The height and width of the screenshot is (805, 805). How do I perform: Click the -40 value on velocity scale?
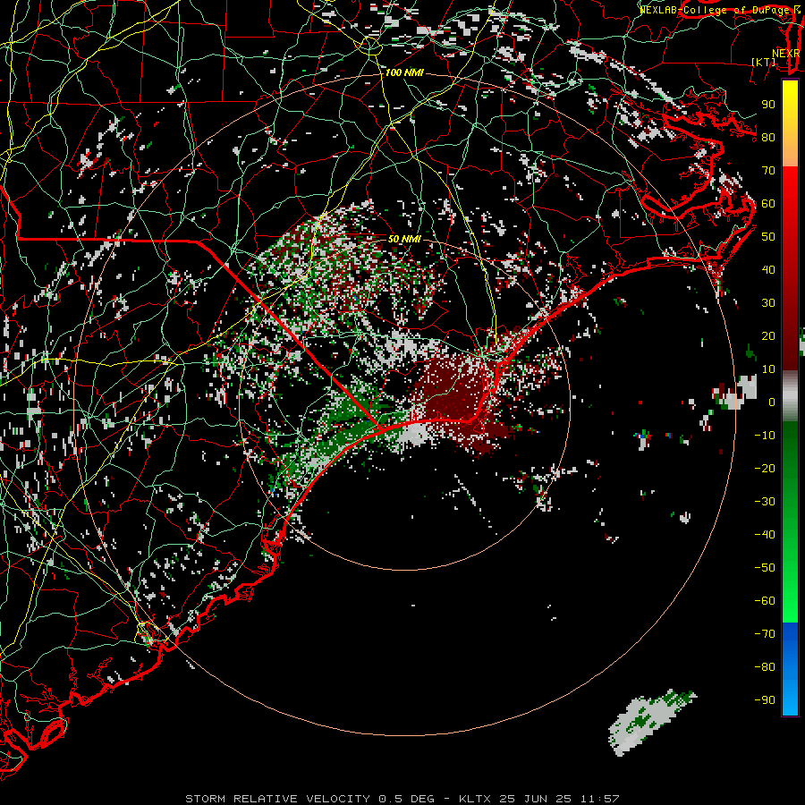pos(765,535)
